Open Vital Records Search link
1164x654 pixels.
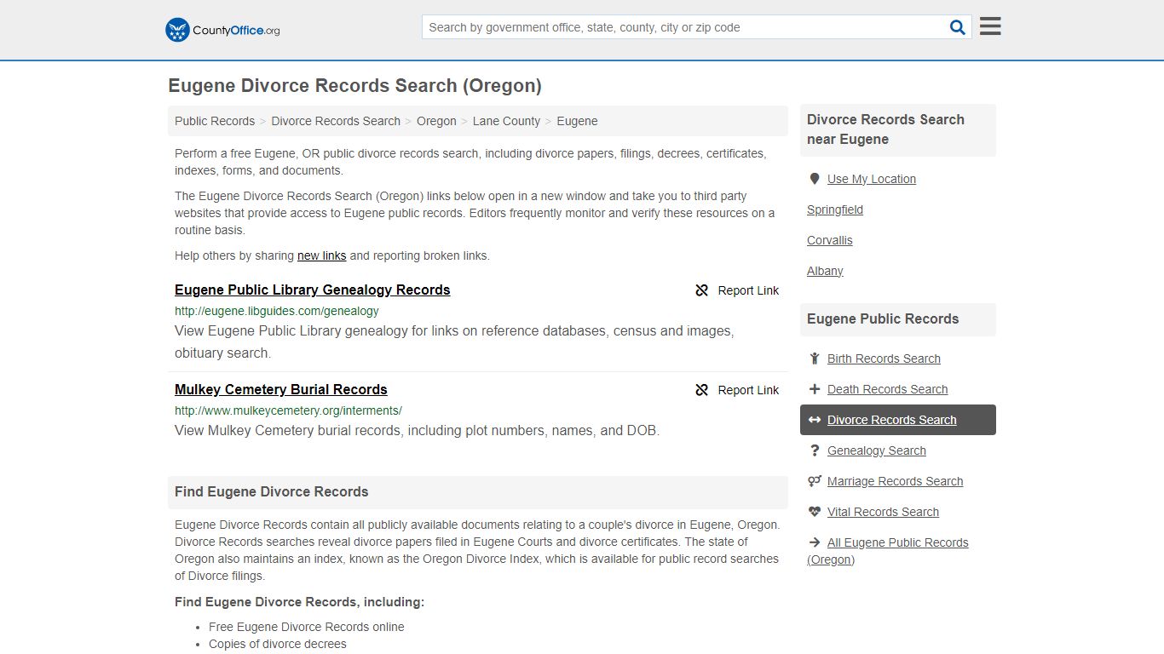[883, 512]
